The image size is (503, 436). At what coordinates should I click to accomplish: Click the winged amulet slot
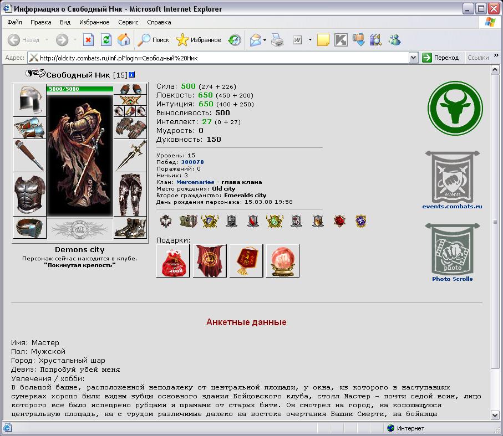click(x=130, y=100)
